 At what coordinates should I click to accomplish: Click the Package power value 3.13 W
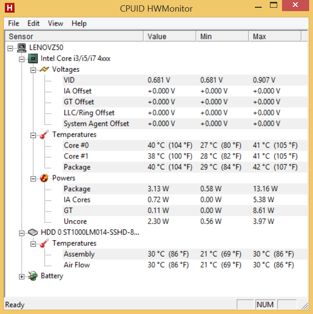pos(158,189)
